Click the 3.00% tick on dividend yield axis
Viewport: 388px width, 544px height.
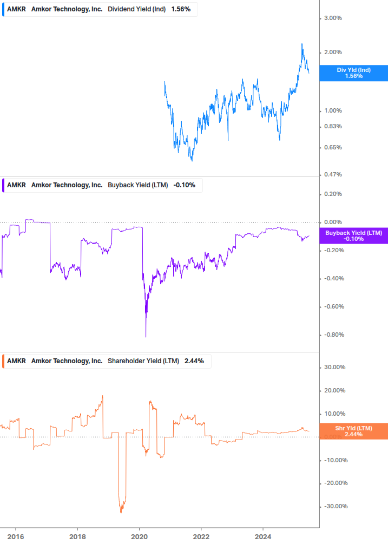click(x=333, y=18)
